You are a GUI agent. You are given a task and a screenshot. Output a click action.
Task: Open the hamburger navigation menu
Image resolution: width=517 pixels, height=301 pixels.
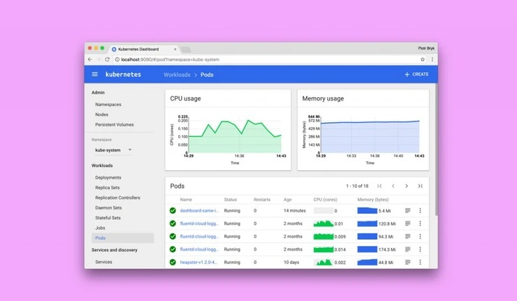click(94, 74)
